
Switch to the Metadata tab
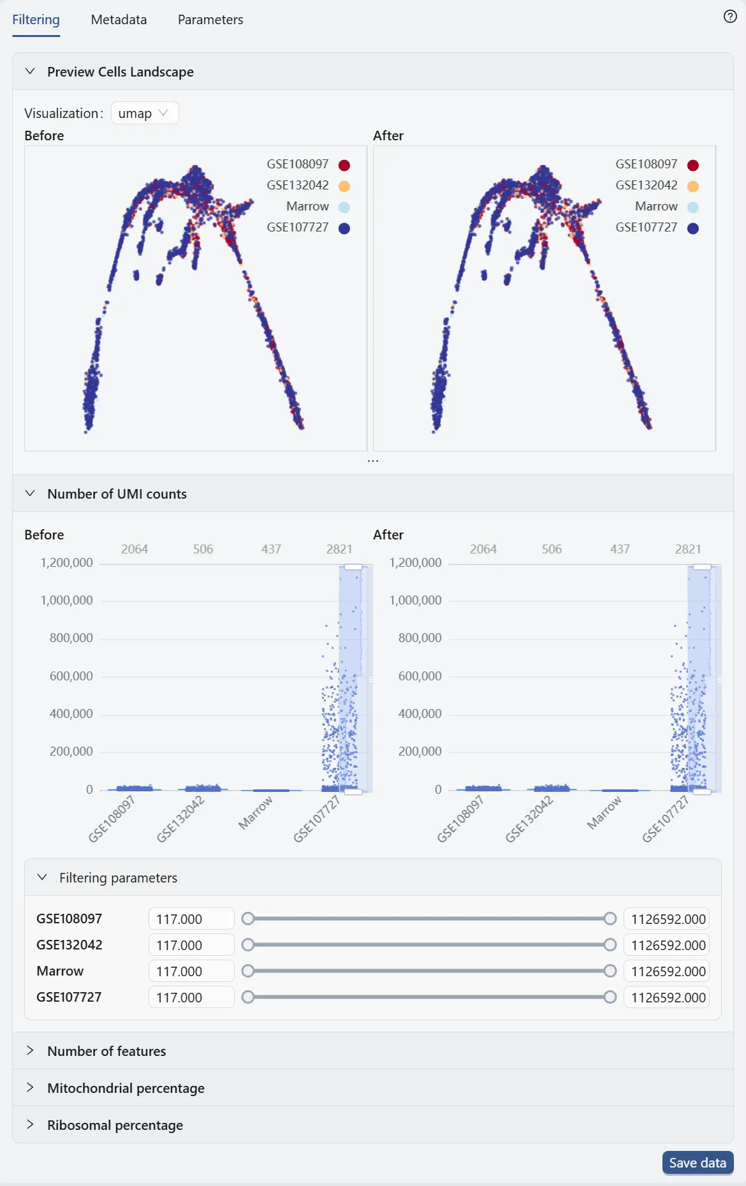coord(119,20)
